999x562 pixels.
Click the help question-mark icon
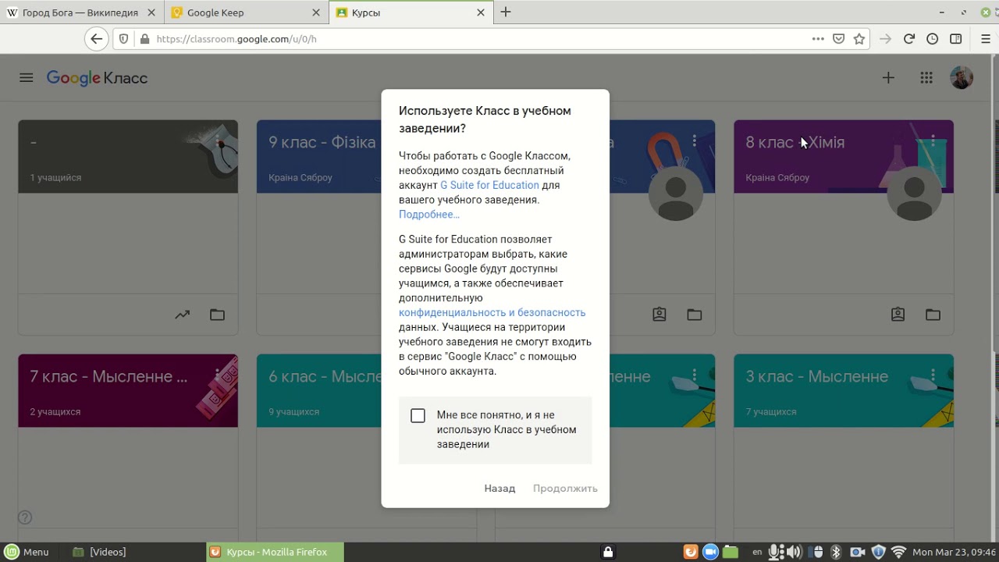click(25, 517)
